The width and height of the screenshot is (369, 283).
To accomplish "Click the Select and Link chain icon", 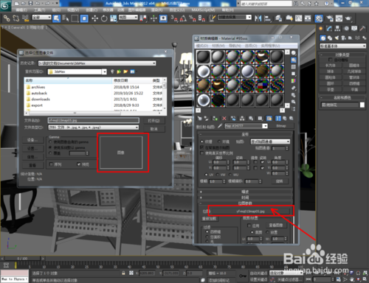I will (x=7, y=18).
